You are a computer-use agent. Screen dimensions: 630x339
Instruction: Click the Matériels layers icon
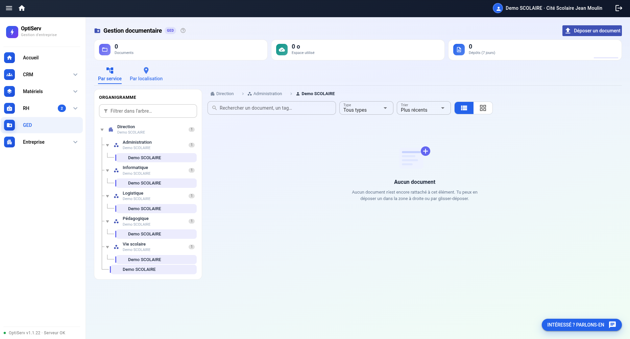tap(9, 91)
